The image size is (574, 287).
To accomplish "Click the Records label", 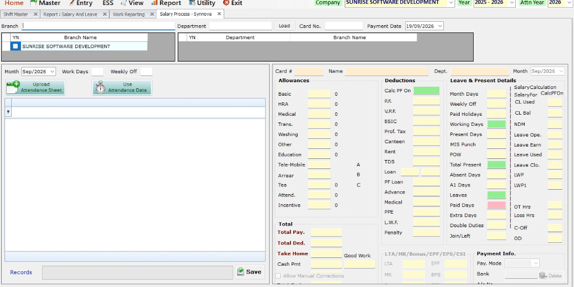I will [x=21, y=272].
